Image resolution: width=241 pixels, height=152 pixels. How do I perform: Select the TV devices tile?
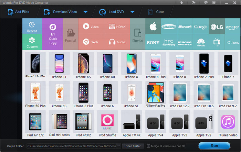(x=217, y=42)
